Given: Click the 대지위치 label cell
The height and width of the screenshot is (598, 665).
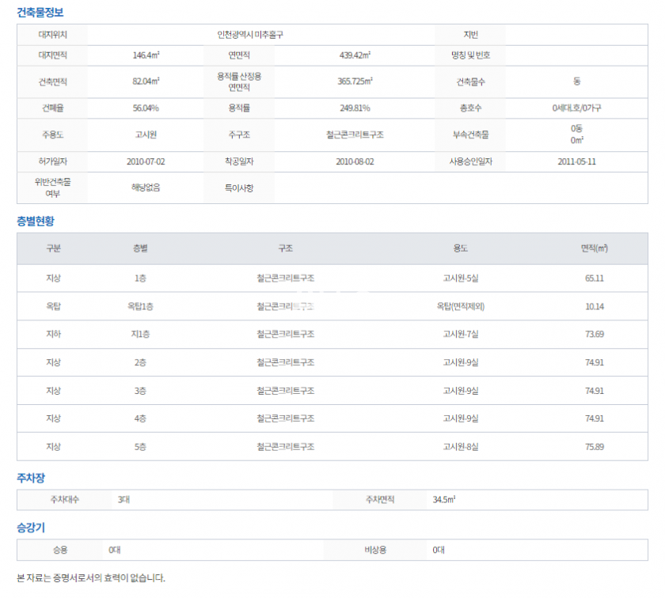Looking at the screenshot, I should (x=52, y=35).
